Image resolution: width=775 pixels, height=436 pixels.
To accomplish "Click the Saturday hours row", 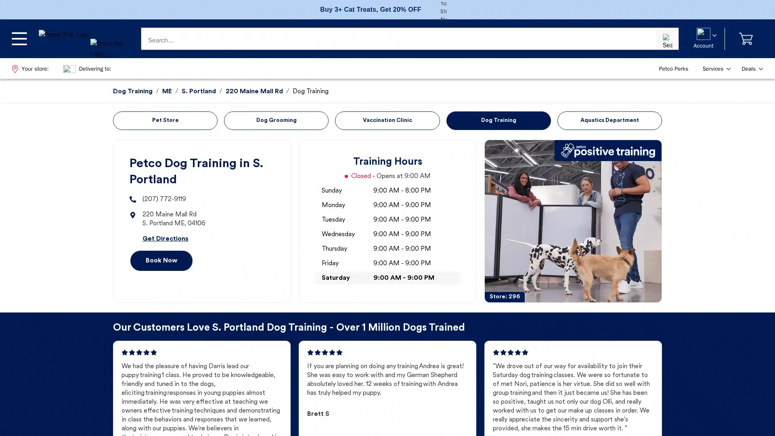I will 387,278.
